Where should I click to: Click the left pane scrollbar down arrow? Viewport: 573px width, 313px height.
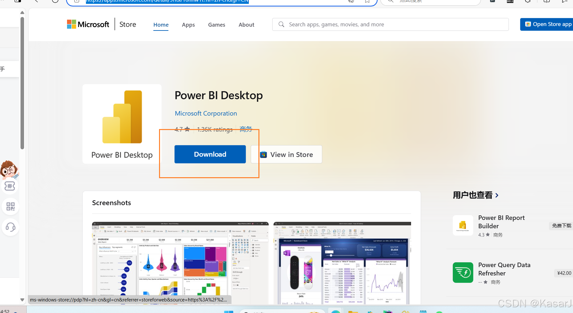click(22, 300)
